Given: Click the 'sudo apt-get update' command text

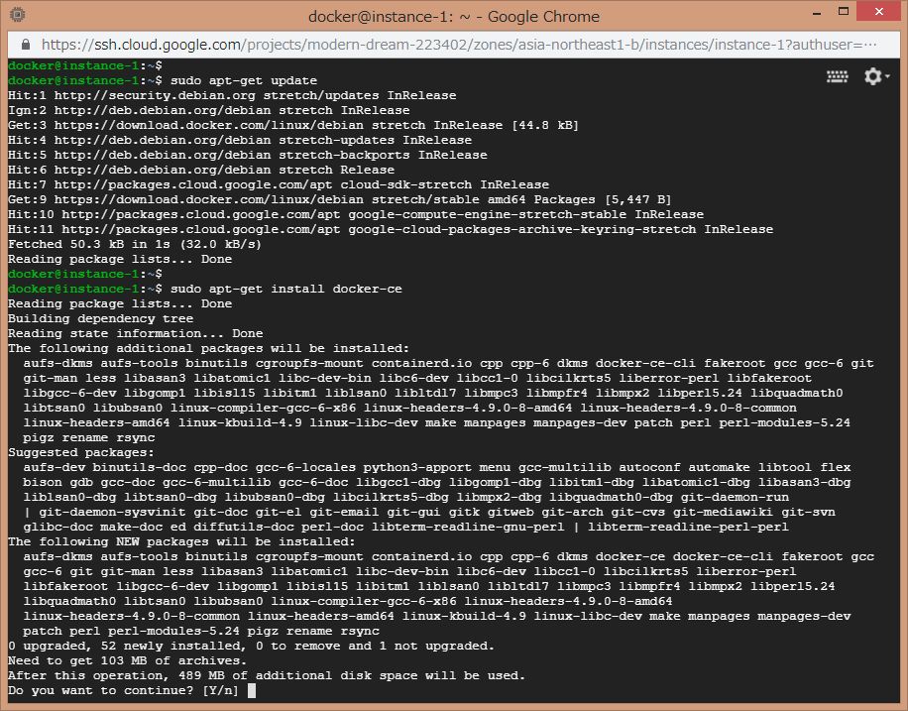Looking at the screenshot, I should tap(244, 80).
